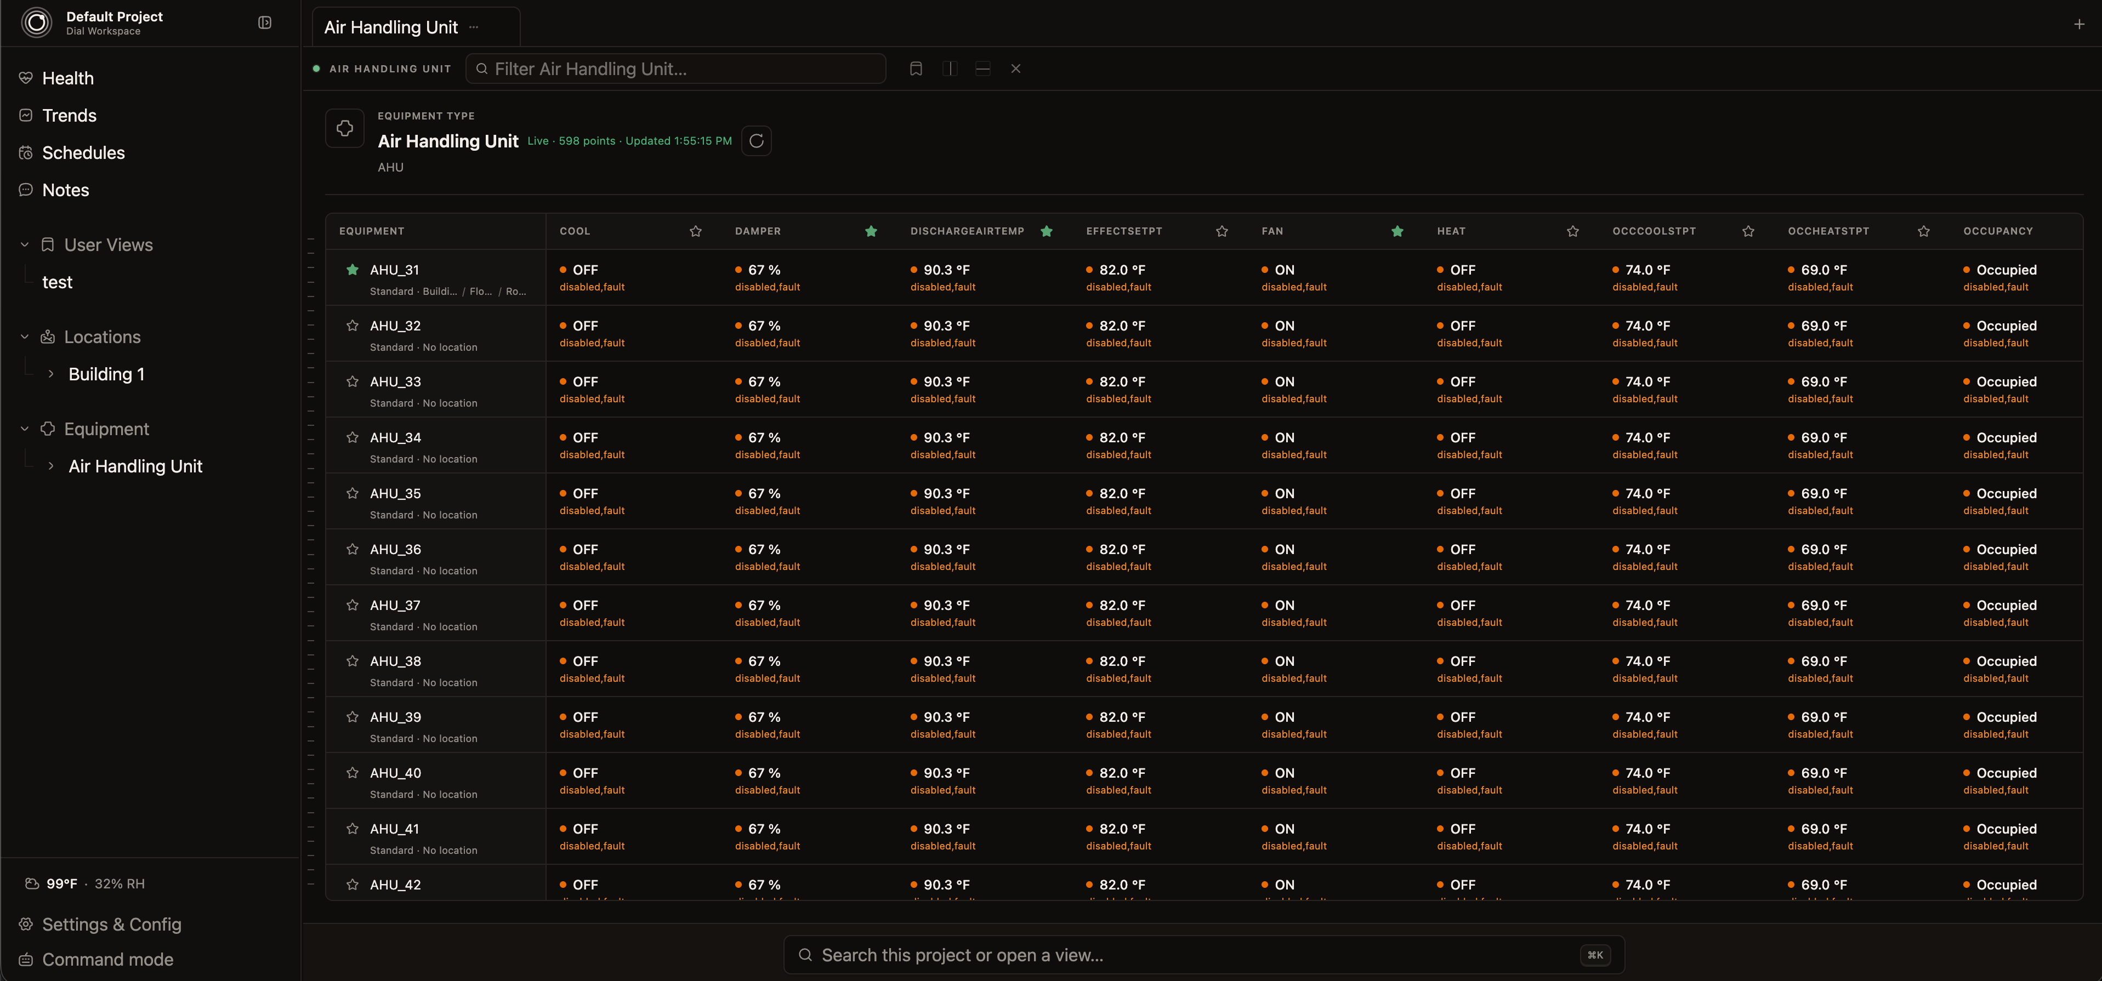Select Air Handling Unit in sidebar
The width and height of the screenshot is (2102, 981).
pyautogui.click(x=135, y=466)
